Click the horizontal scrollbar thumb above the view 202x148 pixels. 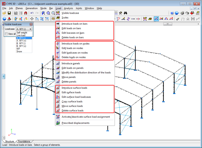coord(168,24)
